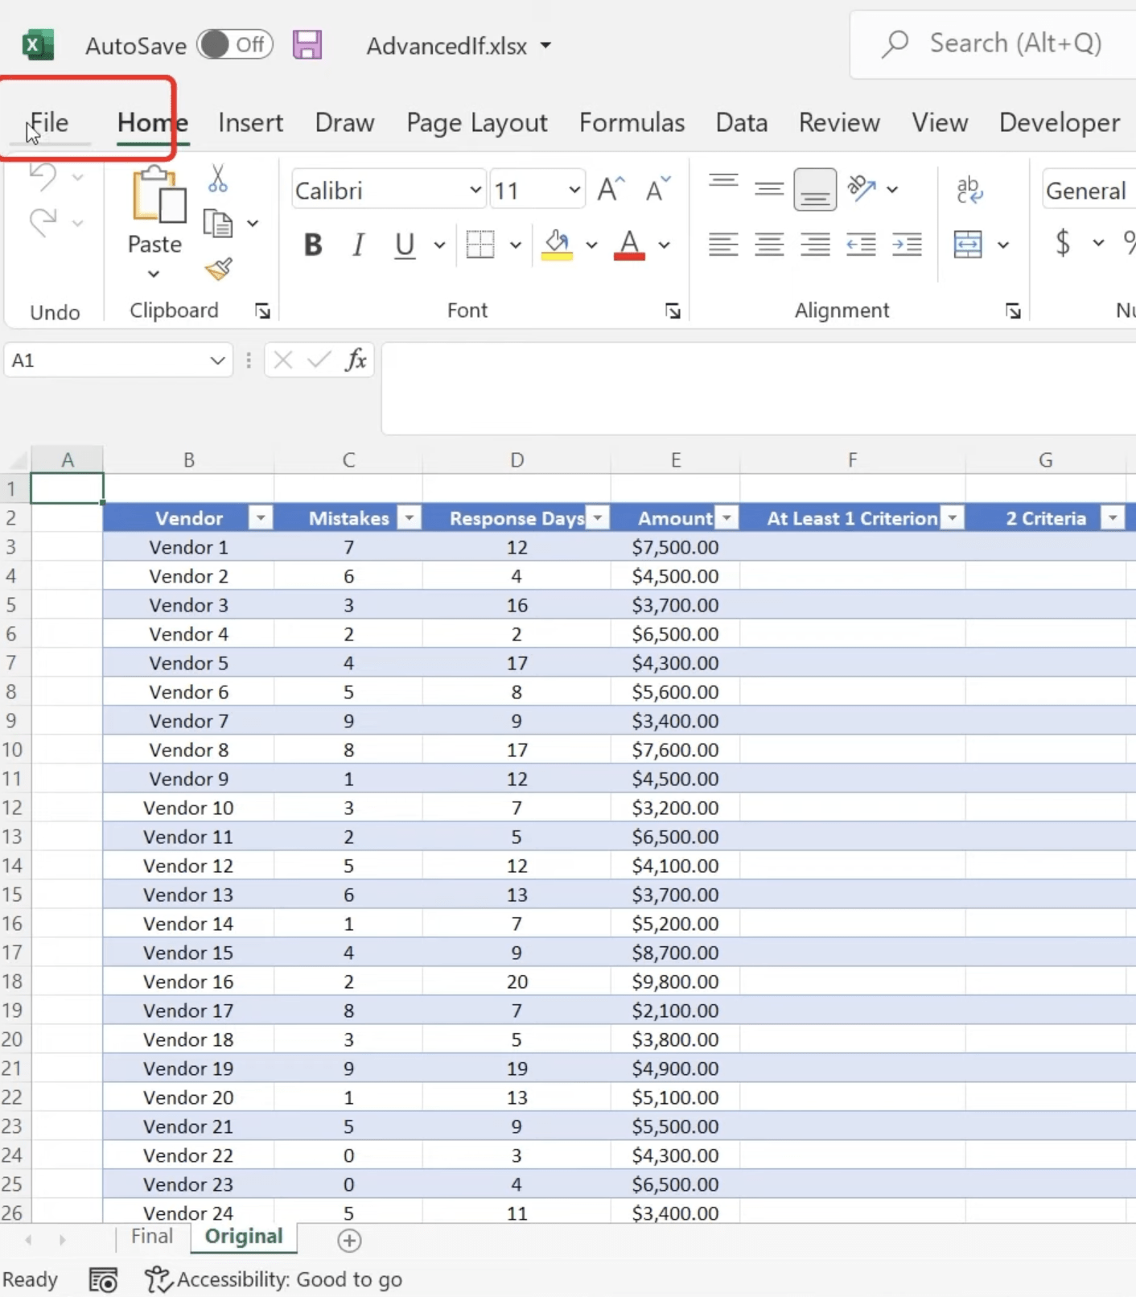Image resolution: width=1136 pixels, height=1297 pixels.
Task: Click the Top Align icon
Action: pyautogui.click(x=723, y=183)
